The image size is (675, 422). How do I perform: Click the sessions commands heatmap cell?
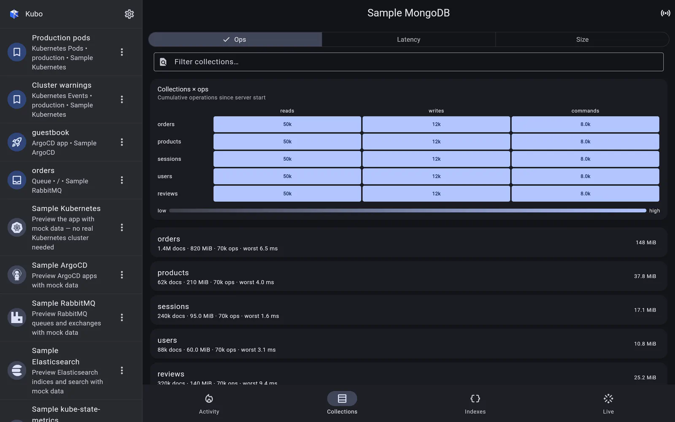point(585,159)
